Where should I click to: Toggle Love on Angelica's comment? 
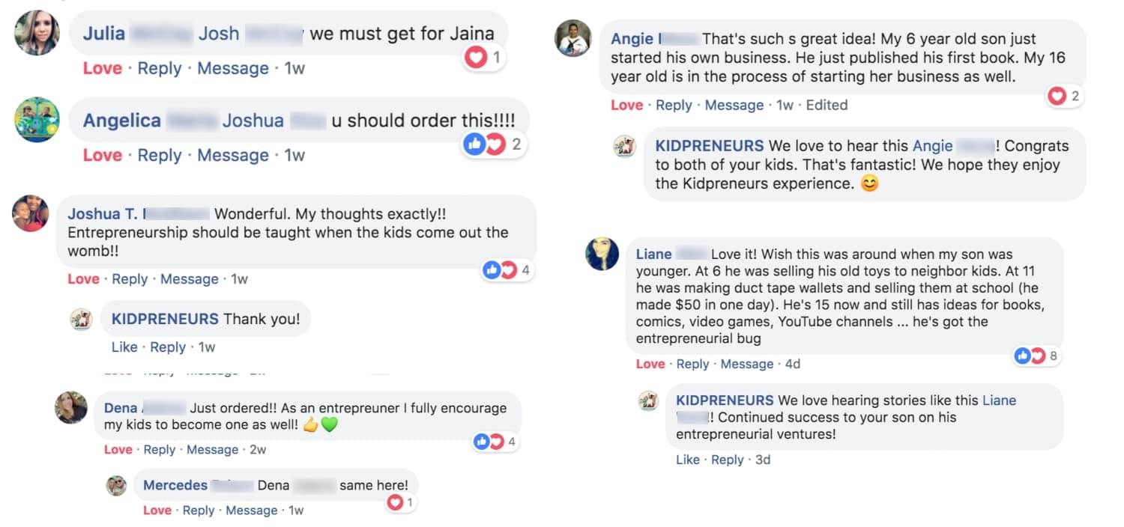click(x=102, y=155)
